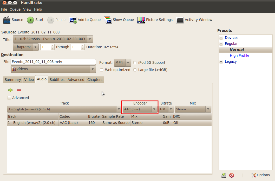Open the Show Queue icon
The image size is (275, 181).
click(108, 20)
